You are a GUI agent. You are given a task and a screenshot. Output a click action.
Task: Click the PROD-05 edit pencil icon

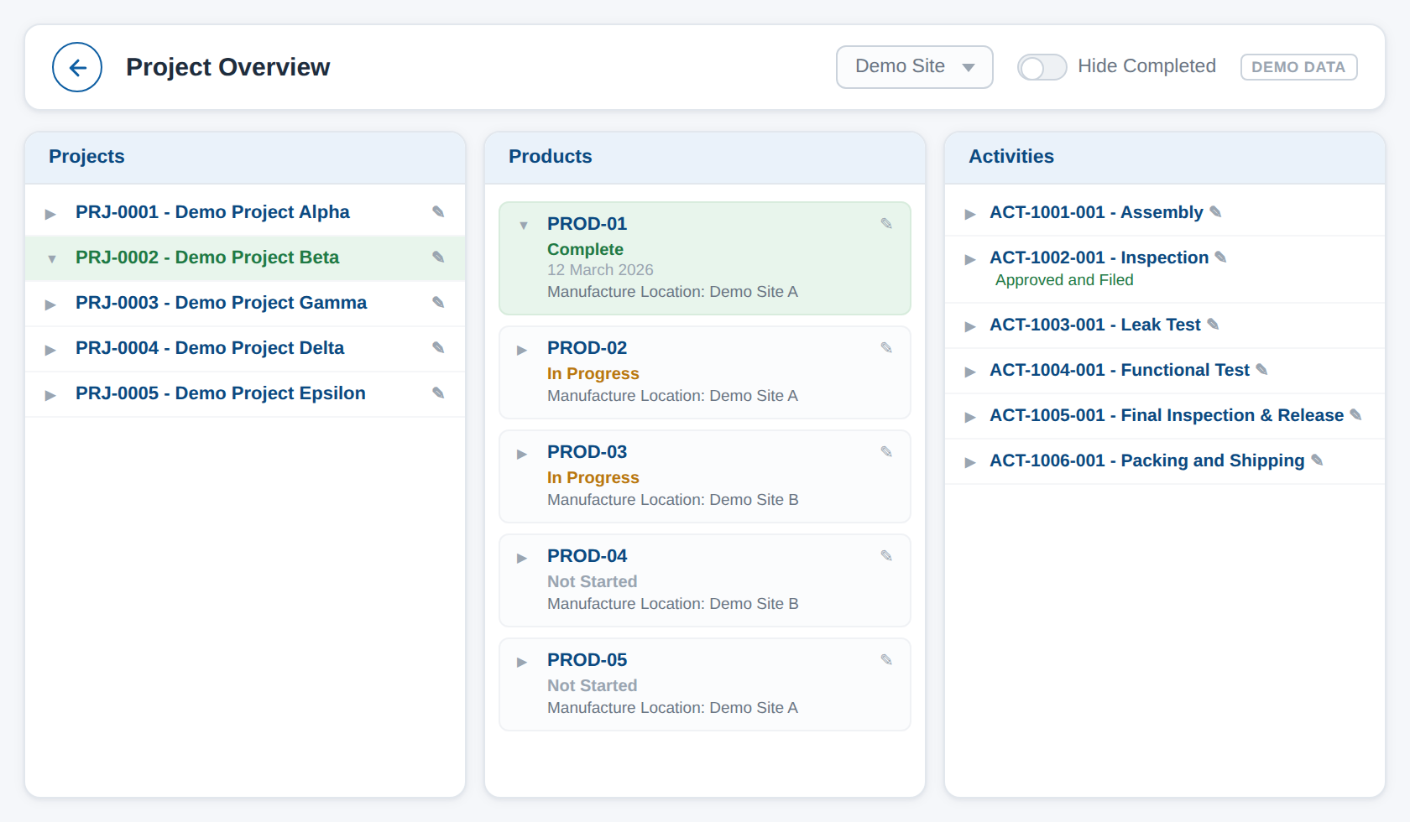tap(886, 659)
